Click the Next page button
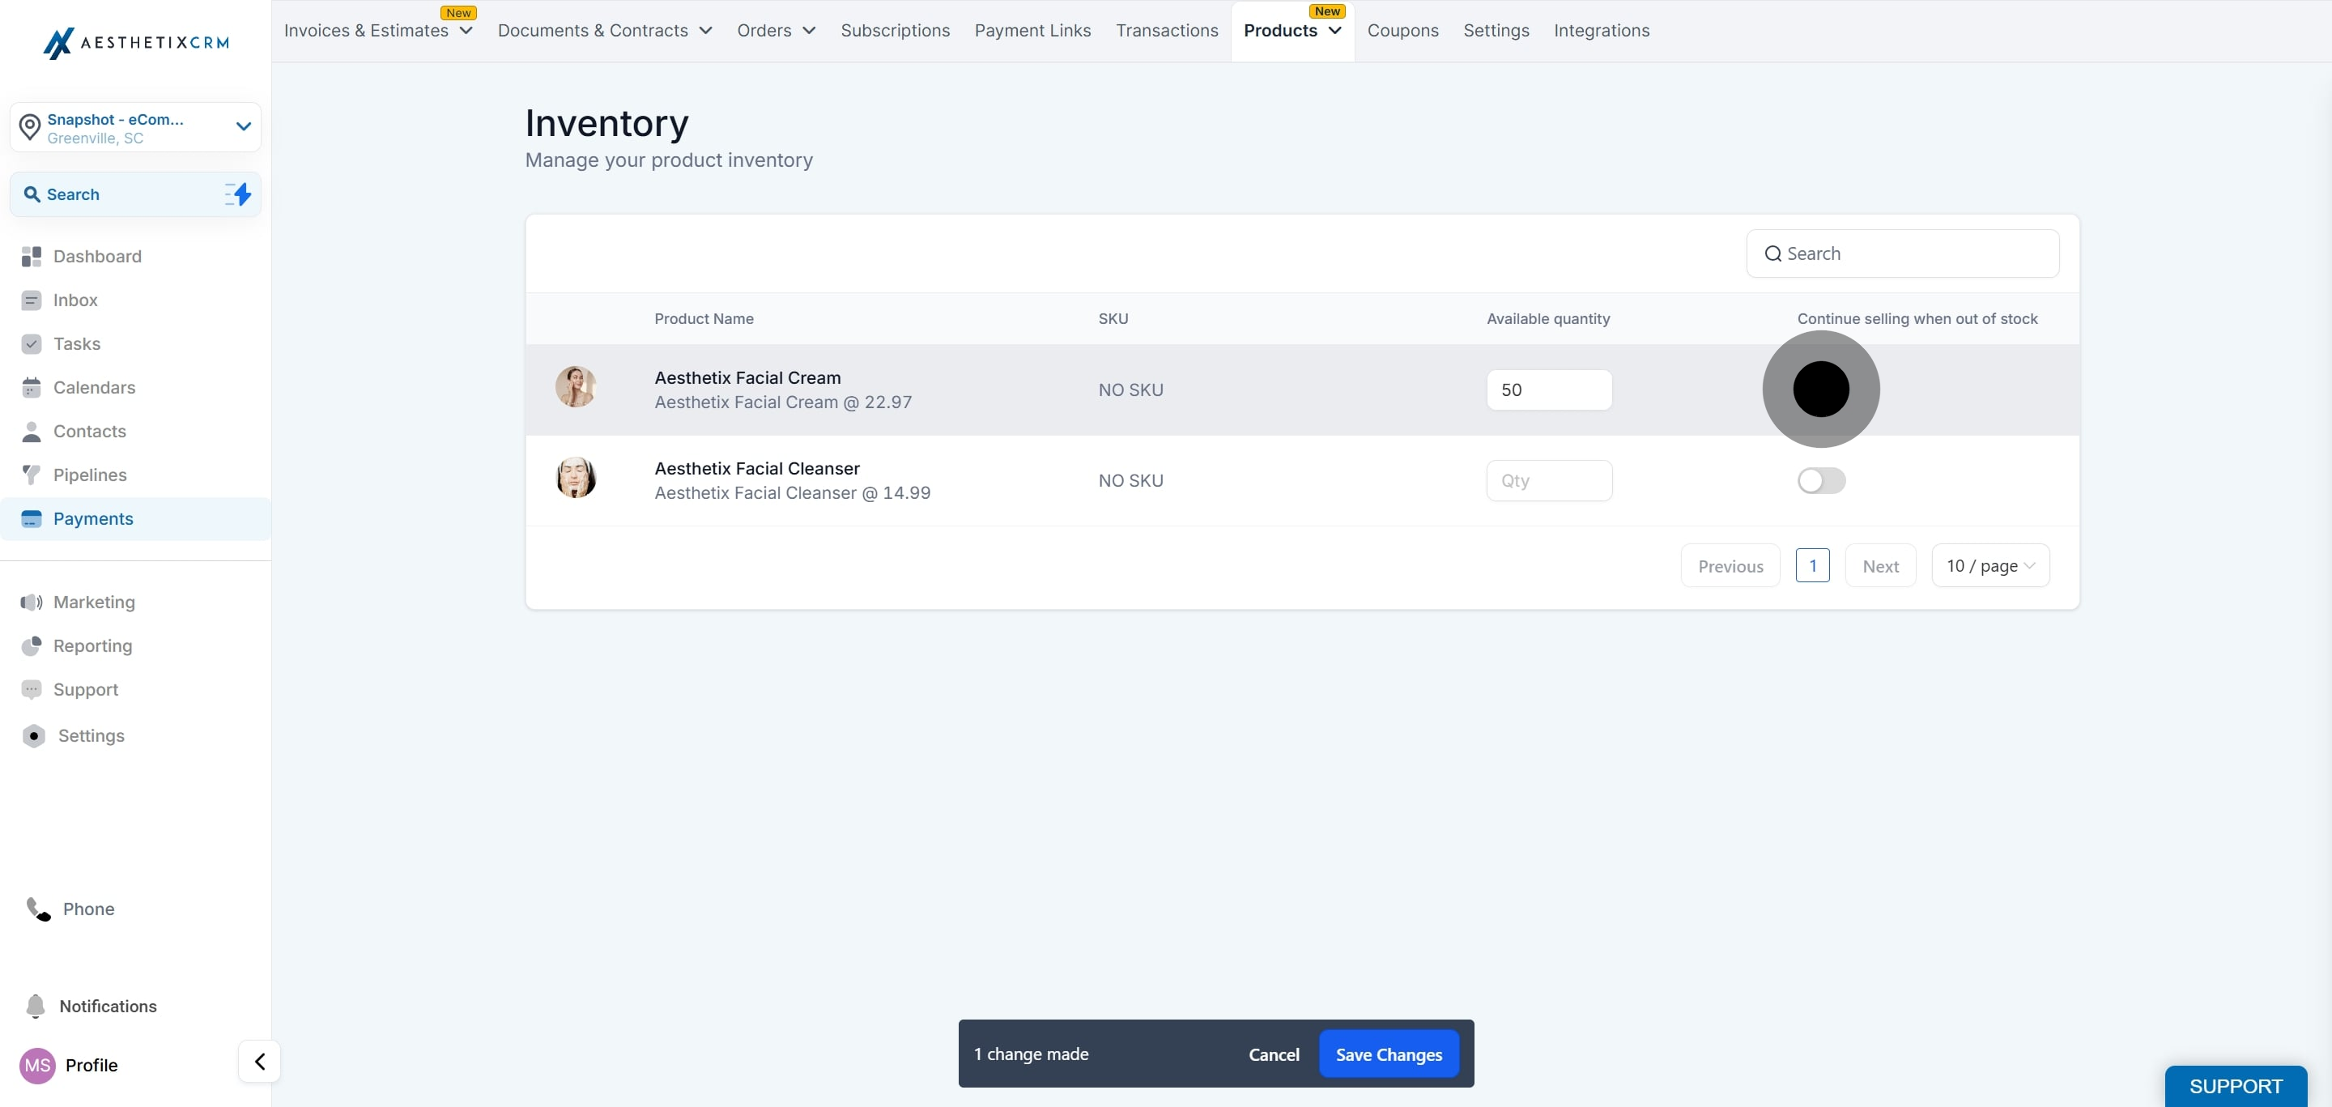This screenshot has height=1107, width=2332. pos(1880,566)
